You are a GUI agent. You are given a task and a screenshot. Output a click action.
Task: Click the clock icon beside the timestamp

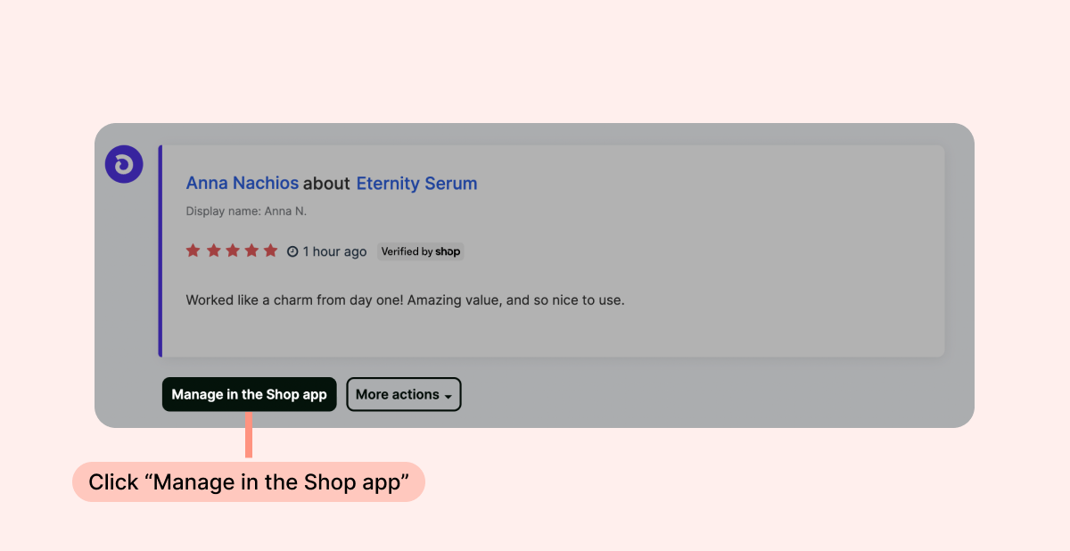[x=292, y=252]
